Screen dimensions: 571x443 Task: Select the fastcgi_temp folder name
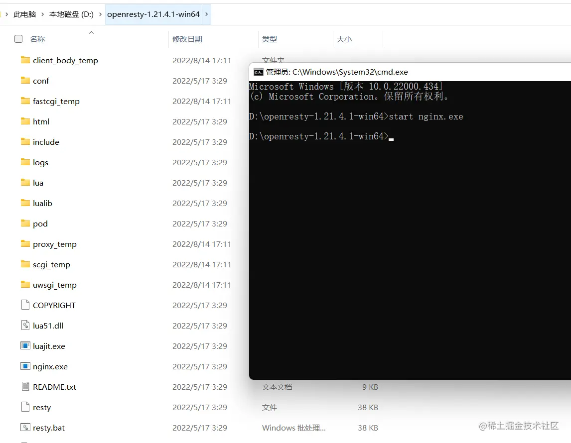(x=56, y=101)
